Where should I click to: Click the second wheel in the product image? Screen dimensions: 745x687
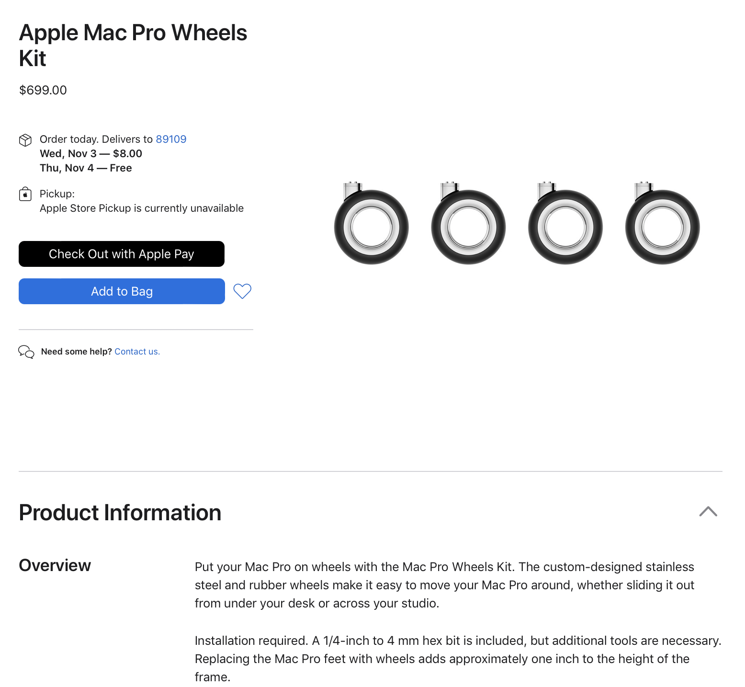coord(468,225)
